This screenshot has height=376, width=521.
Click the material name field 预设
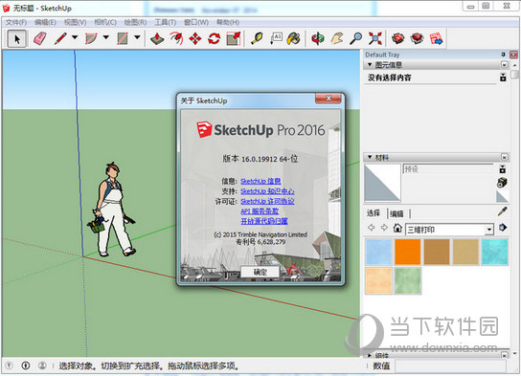[x=448, y=169]
